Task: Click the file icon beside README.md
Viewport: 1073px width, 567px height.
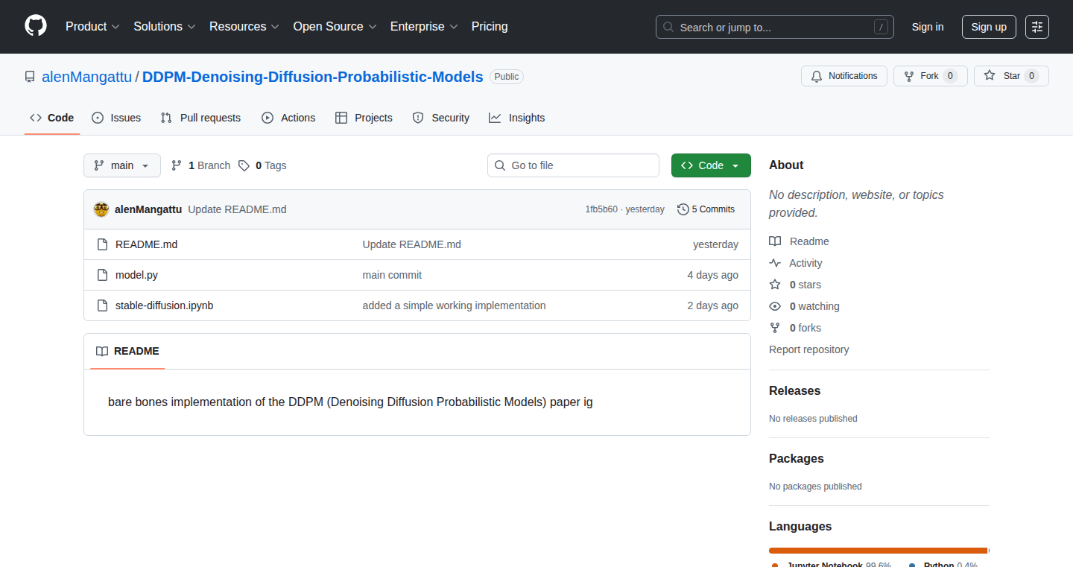Action: [103, 244]
